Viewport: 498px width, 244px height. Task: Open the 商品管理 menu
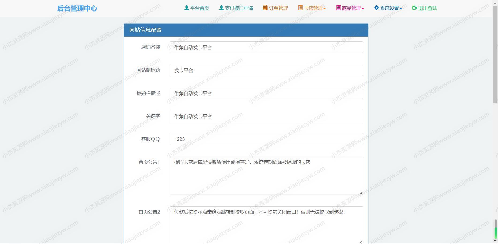pyautogui.click(x=350, y=8)
